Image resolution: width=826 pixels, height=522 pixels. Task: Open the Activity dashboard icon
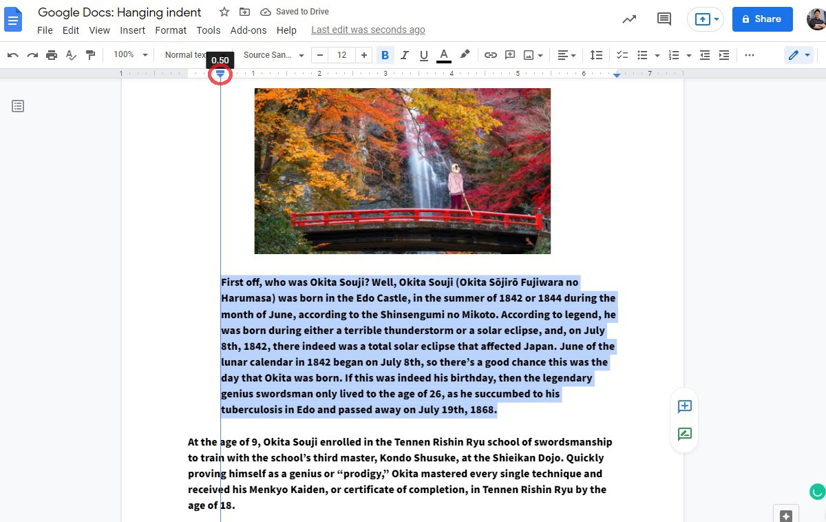(628, 19)
